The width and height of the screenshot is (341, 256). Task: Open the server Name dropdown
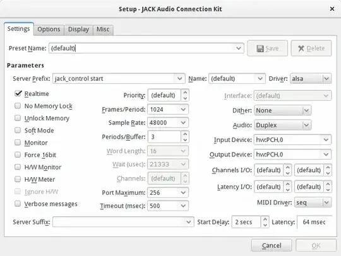[x=260, y=78]
